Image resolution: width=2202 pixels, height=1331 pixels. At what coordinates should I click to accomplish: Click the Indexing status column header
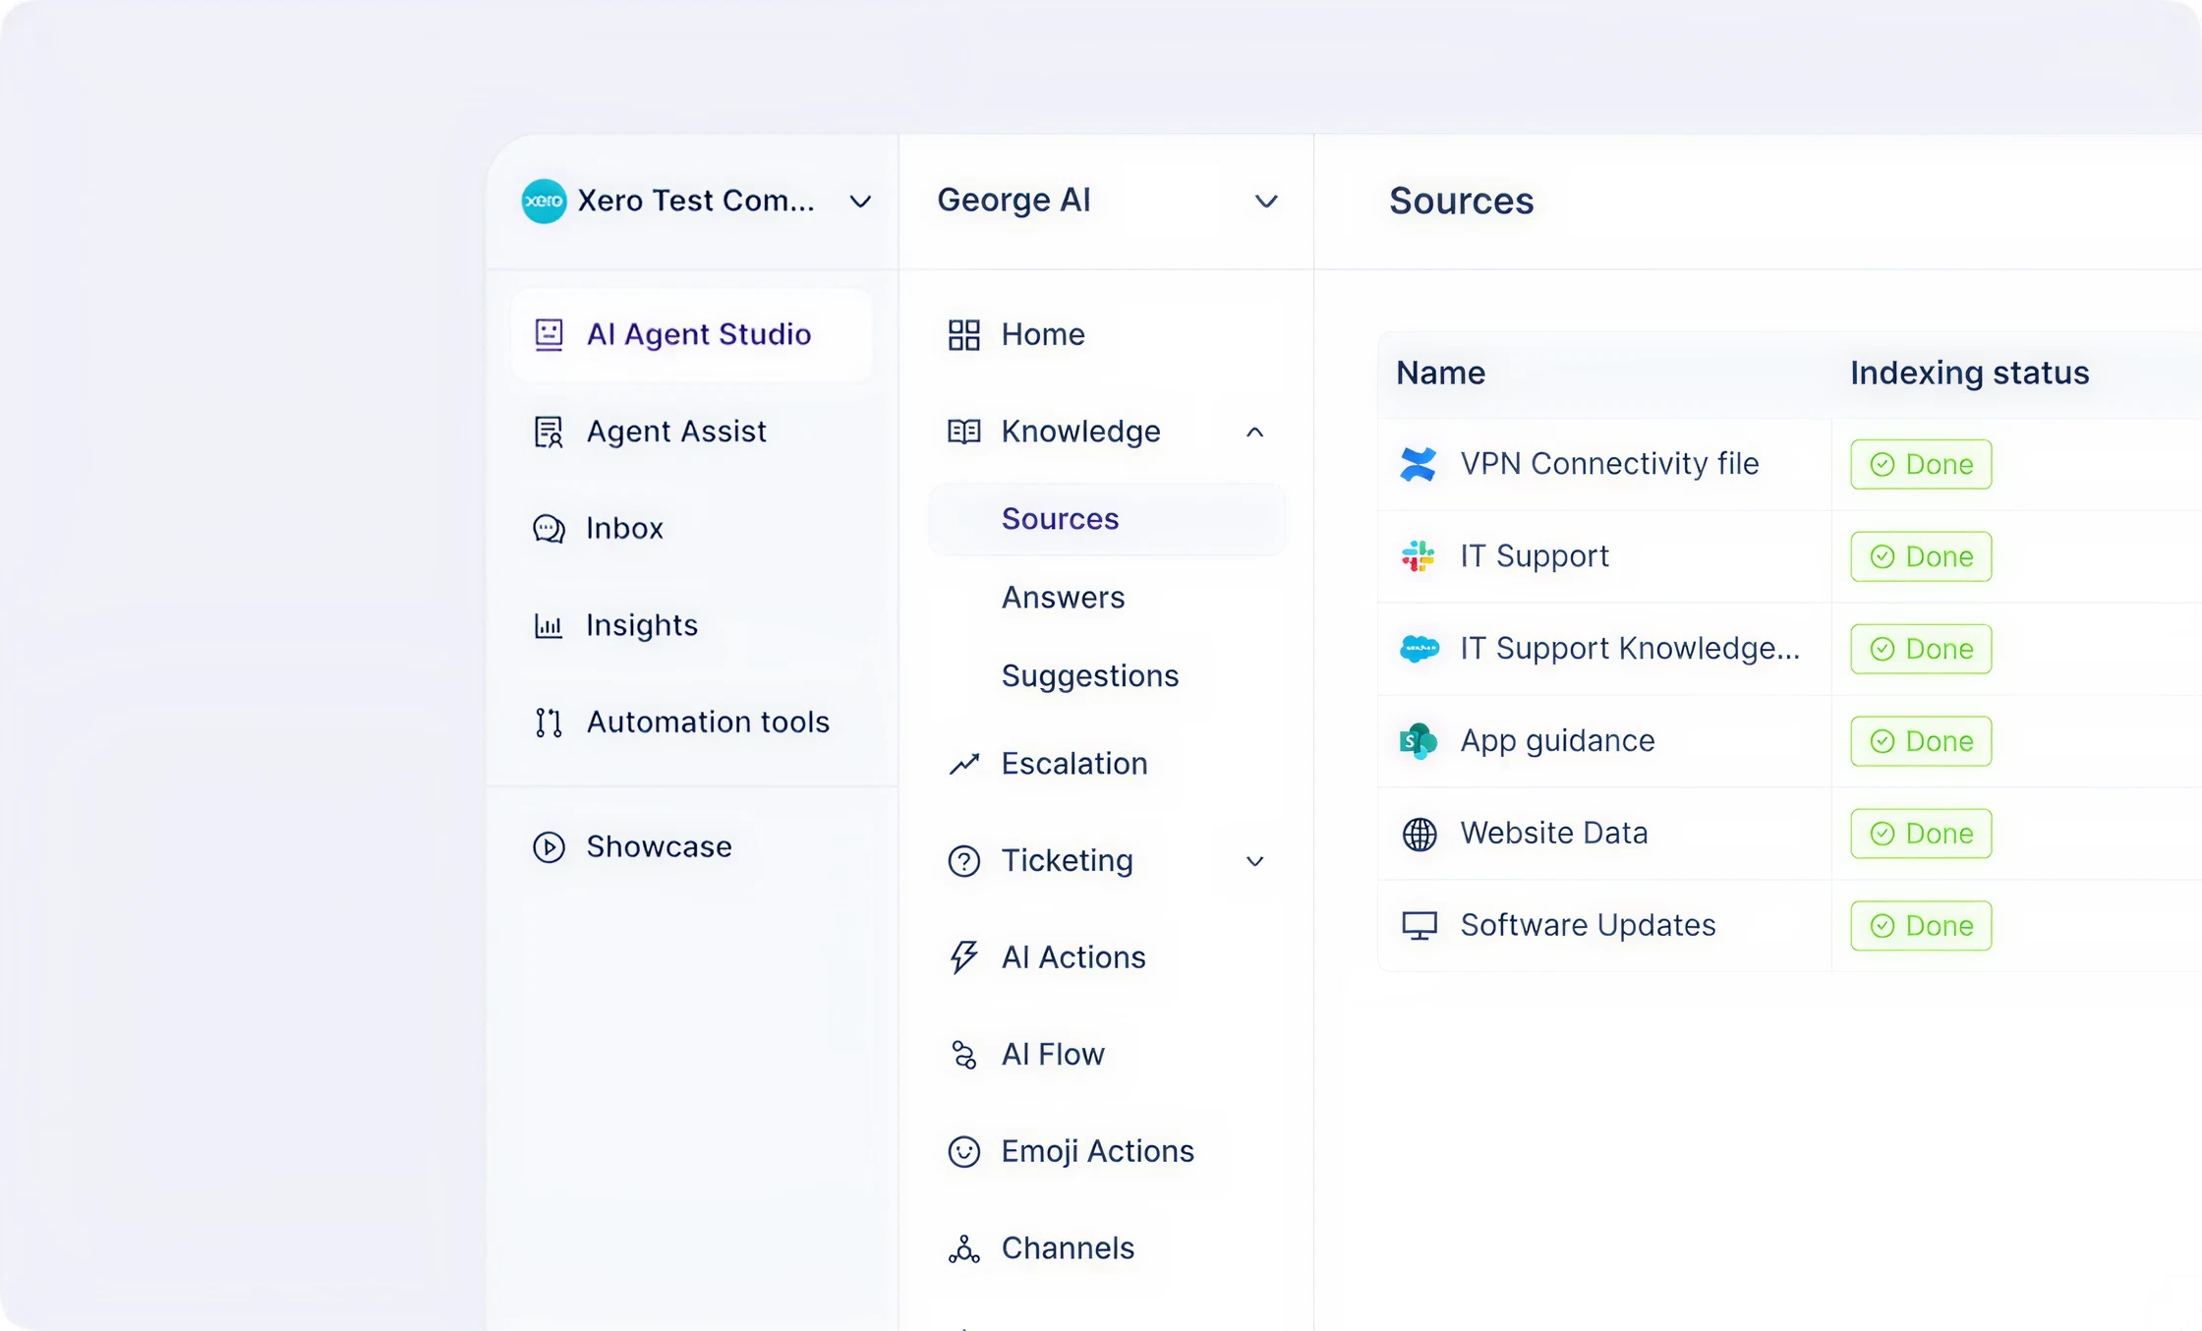1969,374
